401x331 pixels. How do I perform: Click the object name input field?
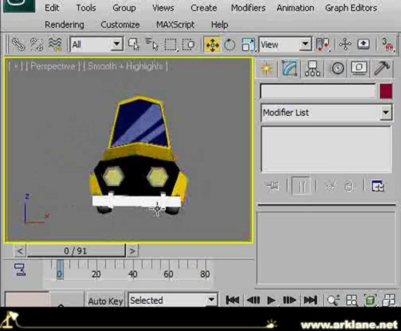(318, 91)
